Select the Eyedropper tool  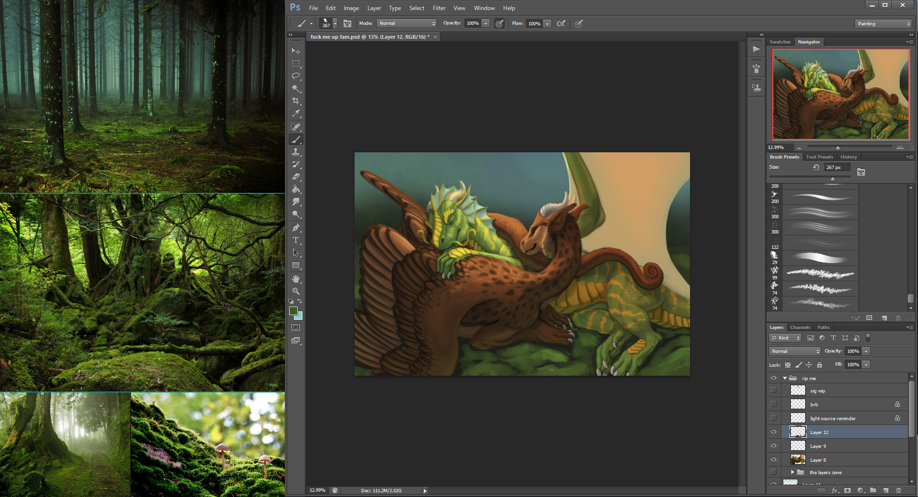(296, 114)
